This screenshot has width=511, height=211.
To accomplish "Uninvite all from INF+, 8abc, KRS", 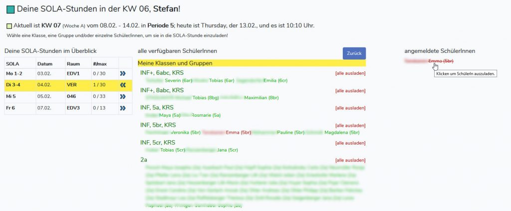I will [350, 91].
